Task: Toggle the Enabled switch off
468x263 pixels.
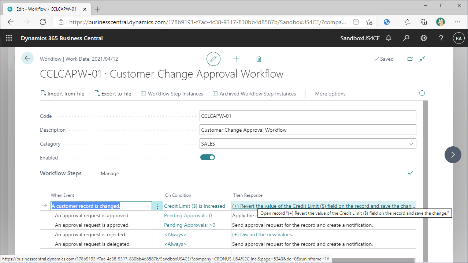Action: coord(207,158)
